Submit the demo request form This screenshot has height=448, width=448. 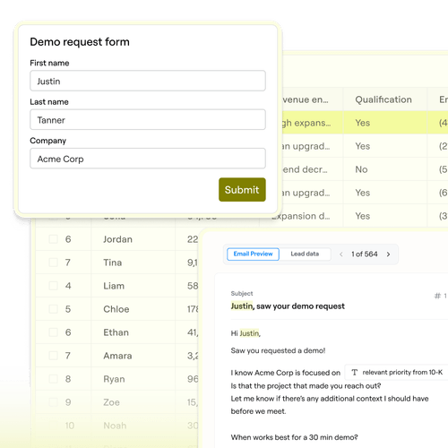[x=242, y=190]
